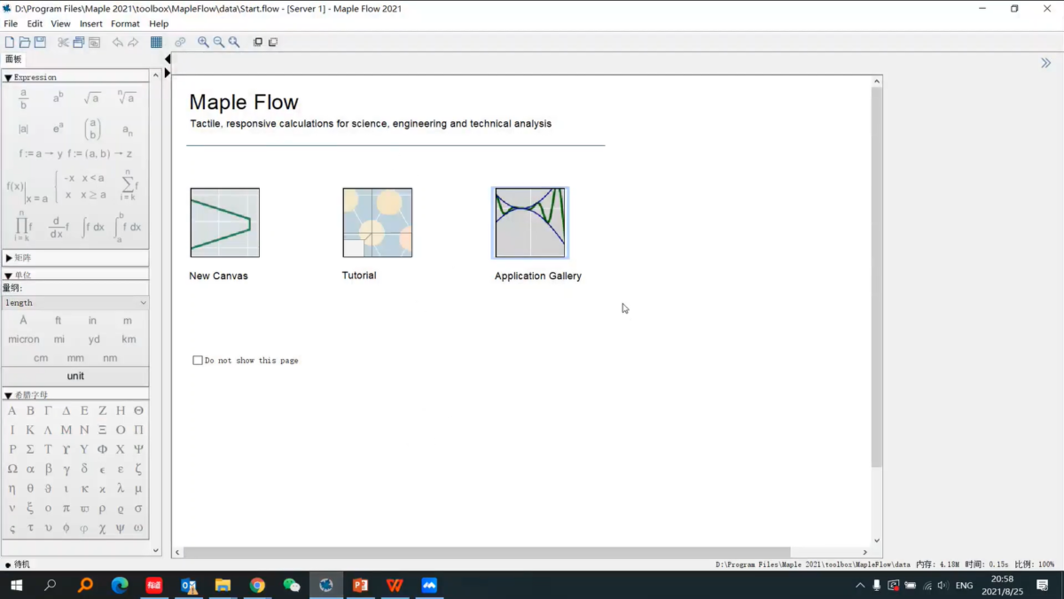Insert the definite integral a to b template

coord(128,227)
